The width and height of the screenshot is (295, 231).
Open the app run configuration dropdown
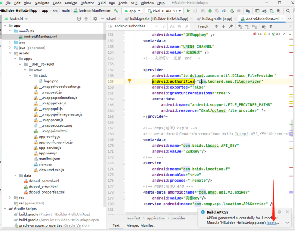(x=133, y=11)
